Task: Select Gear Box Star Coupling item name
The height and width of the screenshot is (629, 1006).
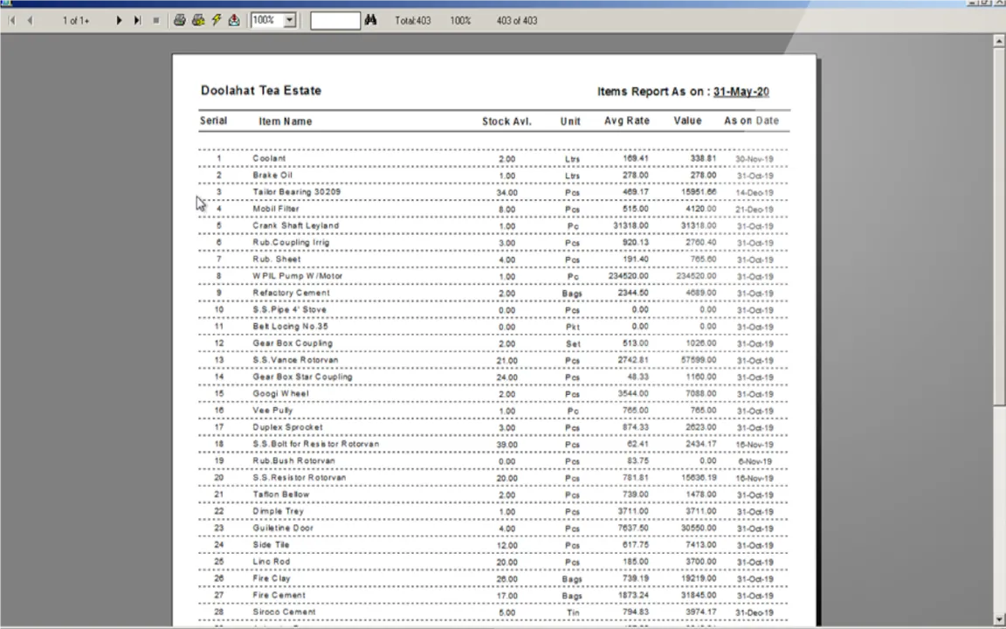Action: (302, 377)
